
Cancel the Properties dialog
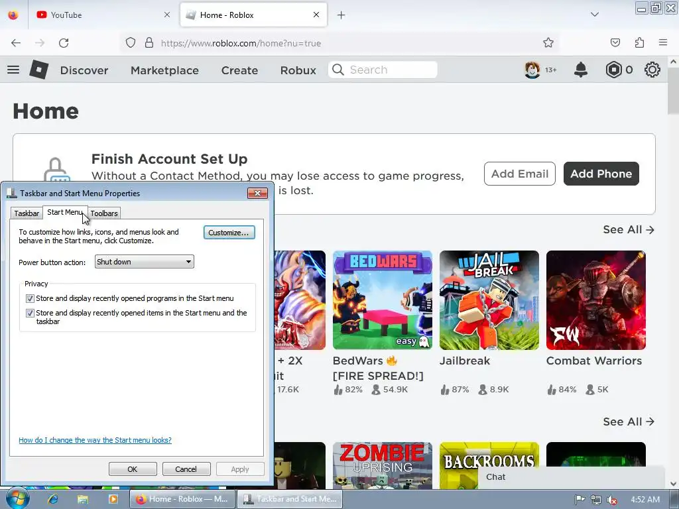(186, 469)
